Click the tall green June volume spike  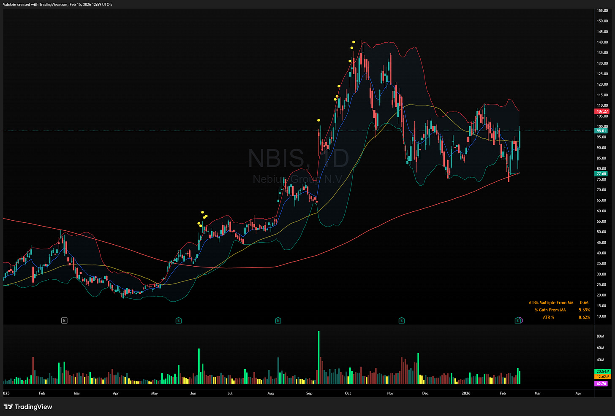199,366
